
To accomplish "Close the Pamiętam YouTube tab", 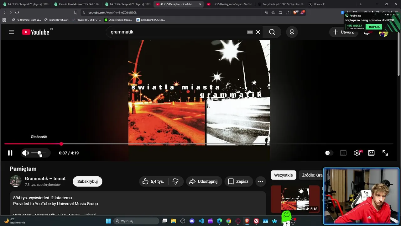I will point(200,4).
